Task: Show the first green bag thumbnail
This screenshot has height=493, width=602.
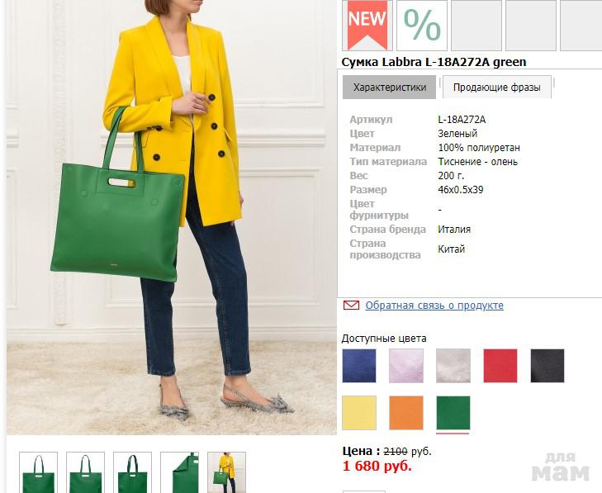Action: click(x=38, y=472)
